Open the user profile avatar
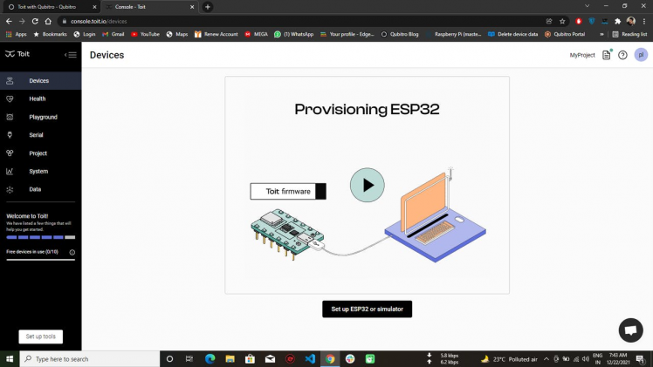The width and height of the screenshot is (653, 367). (x=641, y=55)
